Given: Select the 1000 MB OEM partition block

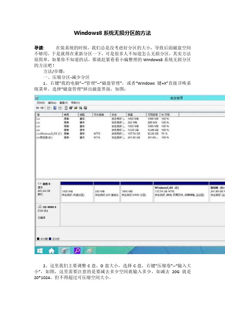Looking at the screenshot, I should click(x=137, y=192).
